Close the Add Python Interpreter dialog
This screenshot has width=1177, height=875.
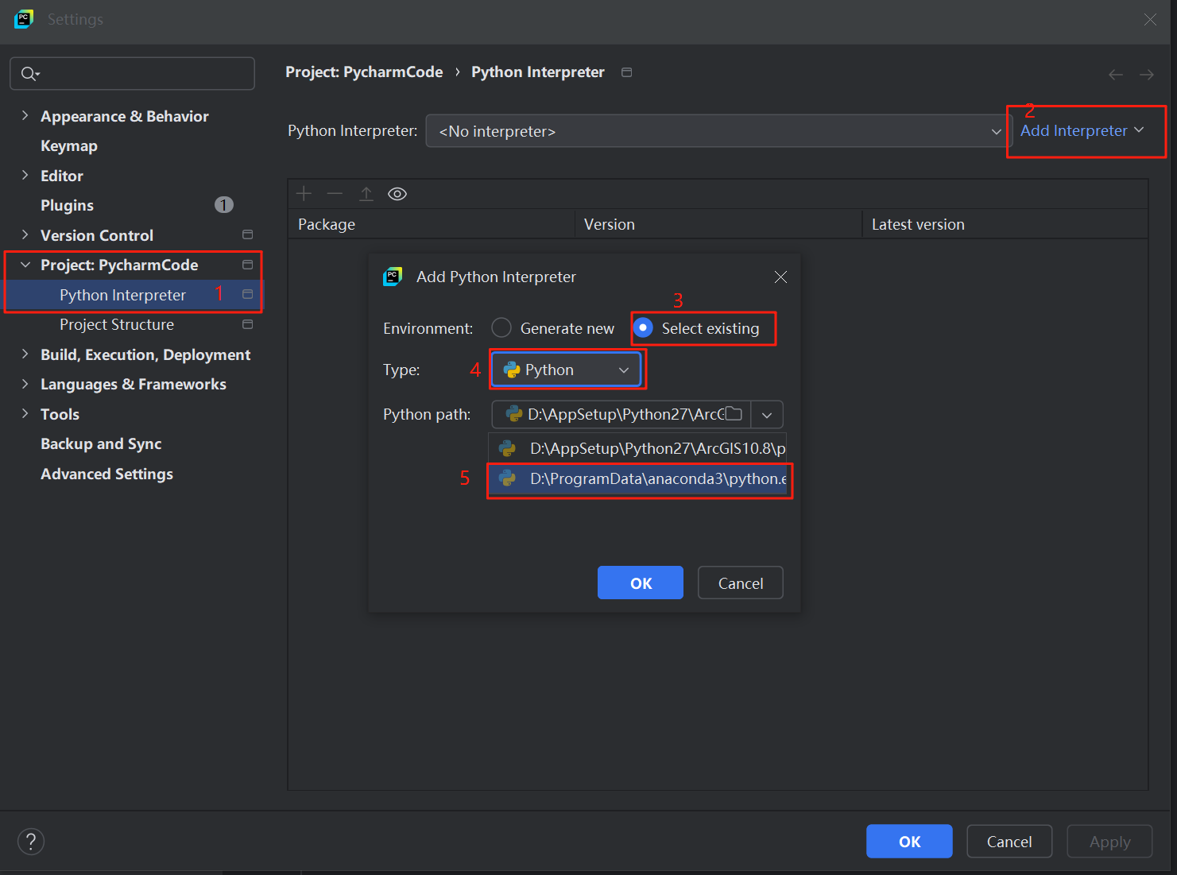pos(780,277)
